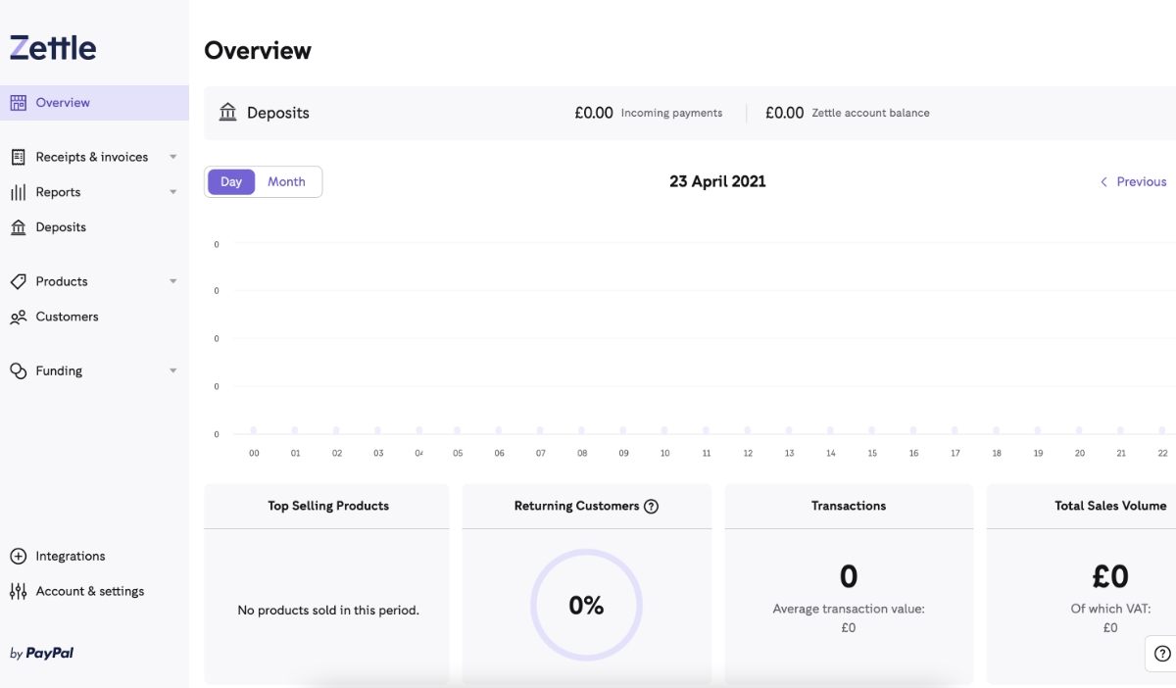Click the Integrations plus-circle icon

point(18,556)
